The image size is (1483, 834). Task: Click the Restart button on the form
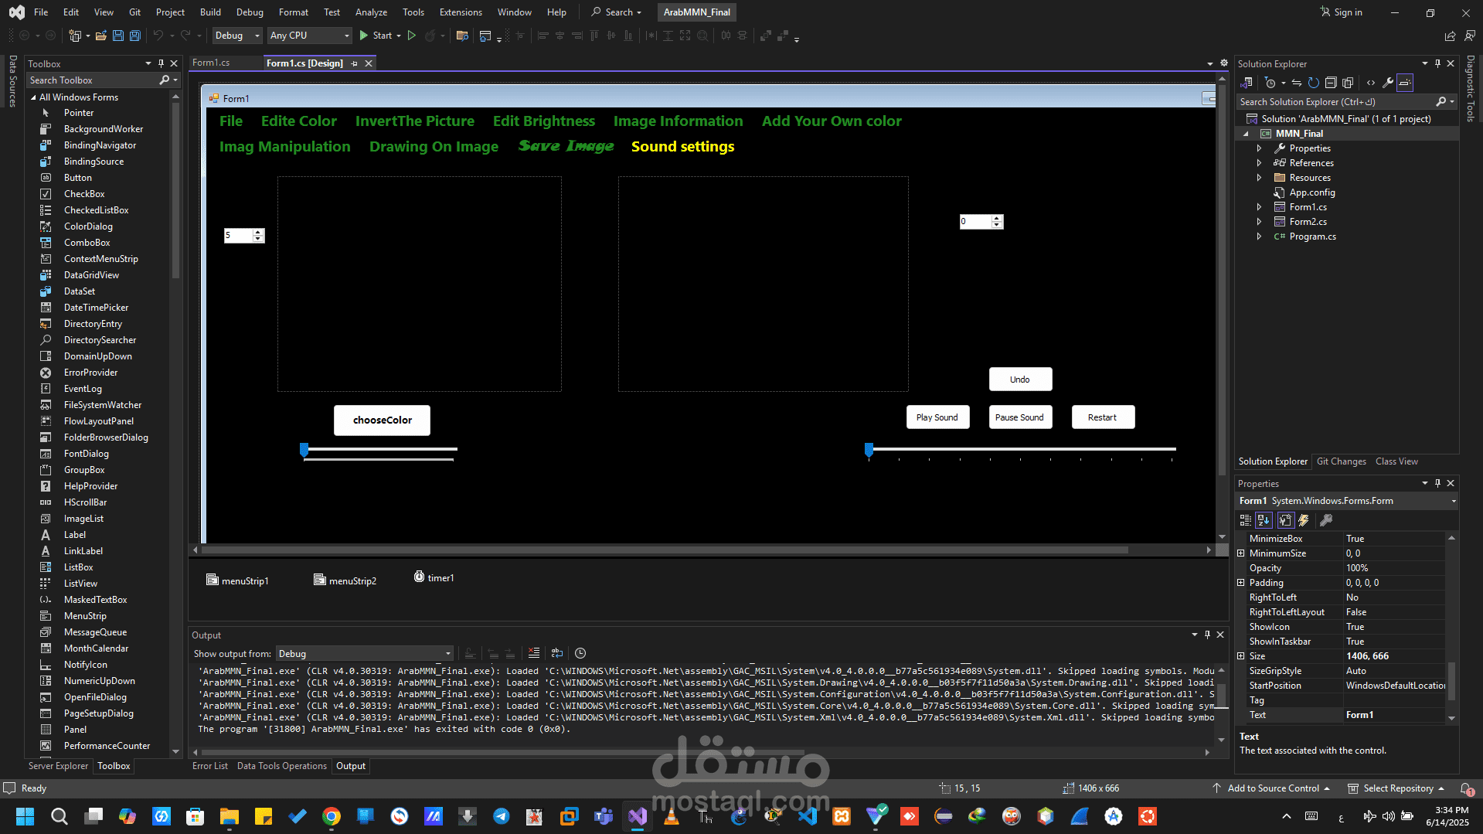(1103, 417)
